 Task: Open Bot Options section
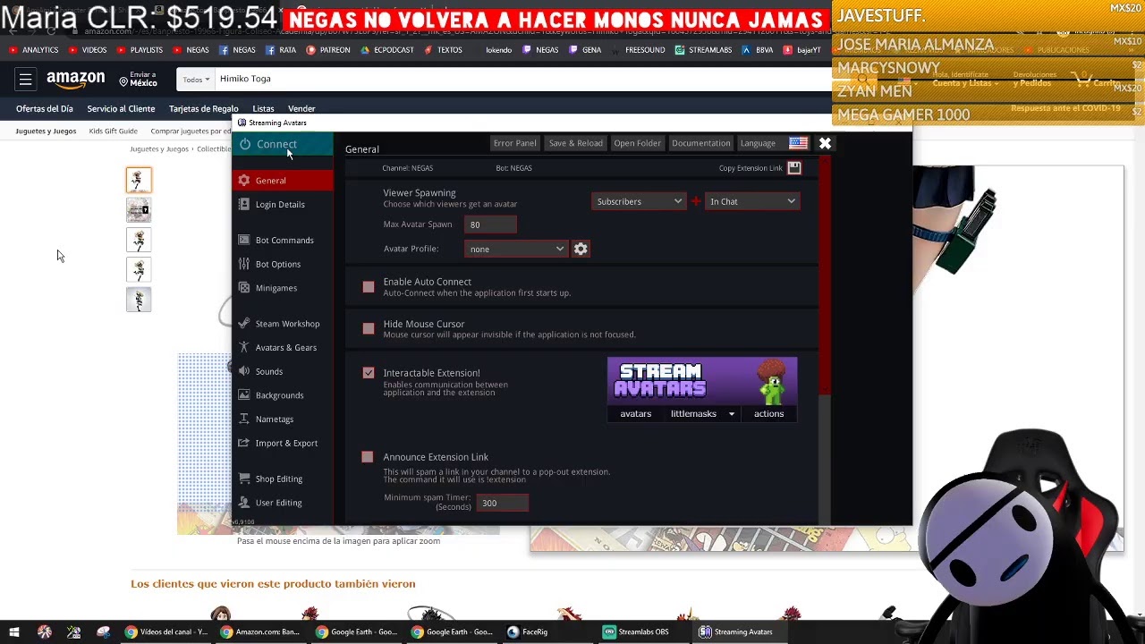[283, 265]
